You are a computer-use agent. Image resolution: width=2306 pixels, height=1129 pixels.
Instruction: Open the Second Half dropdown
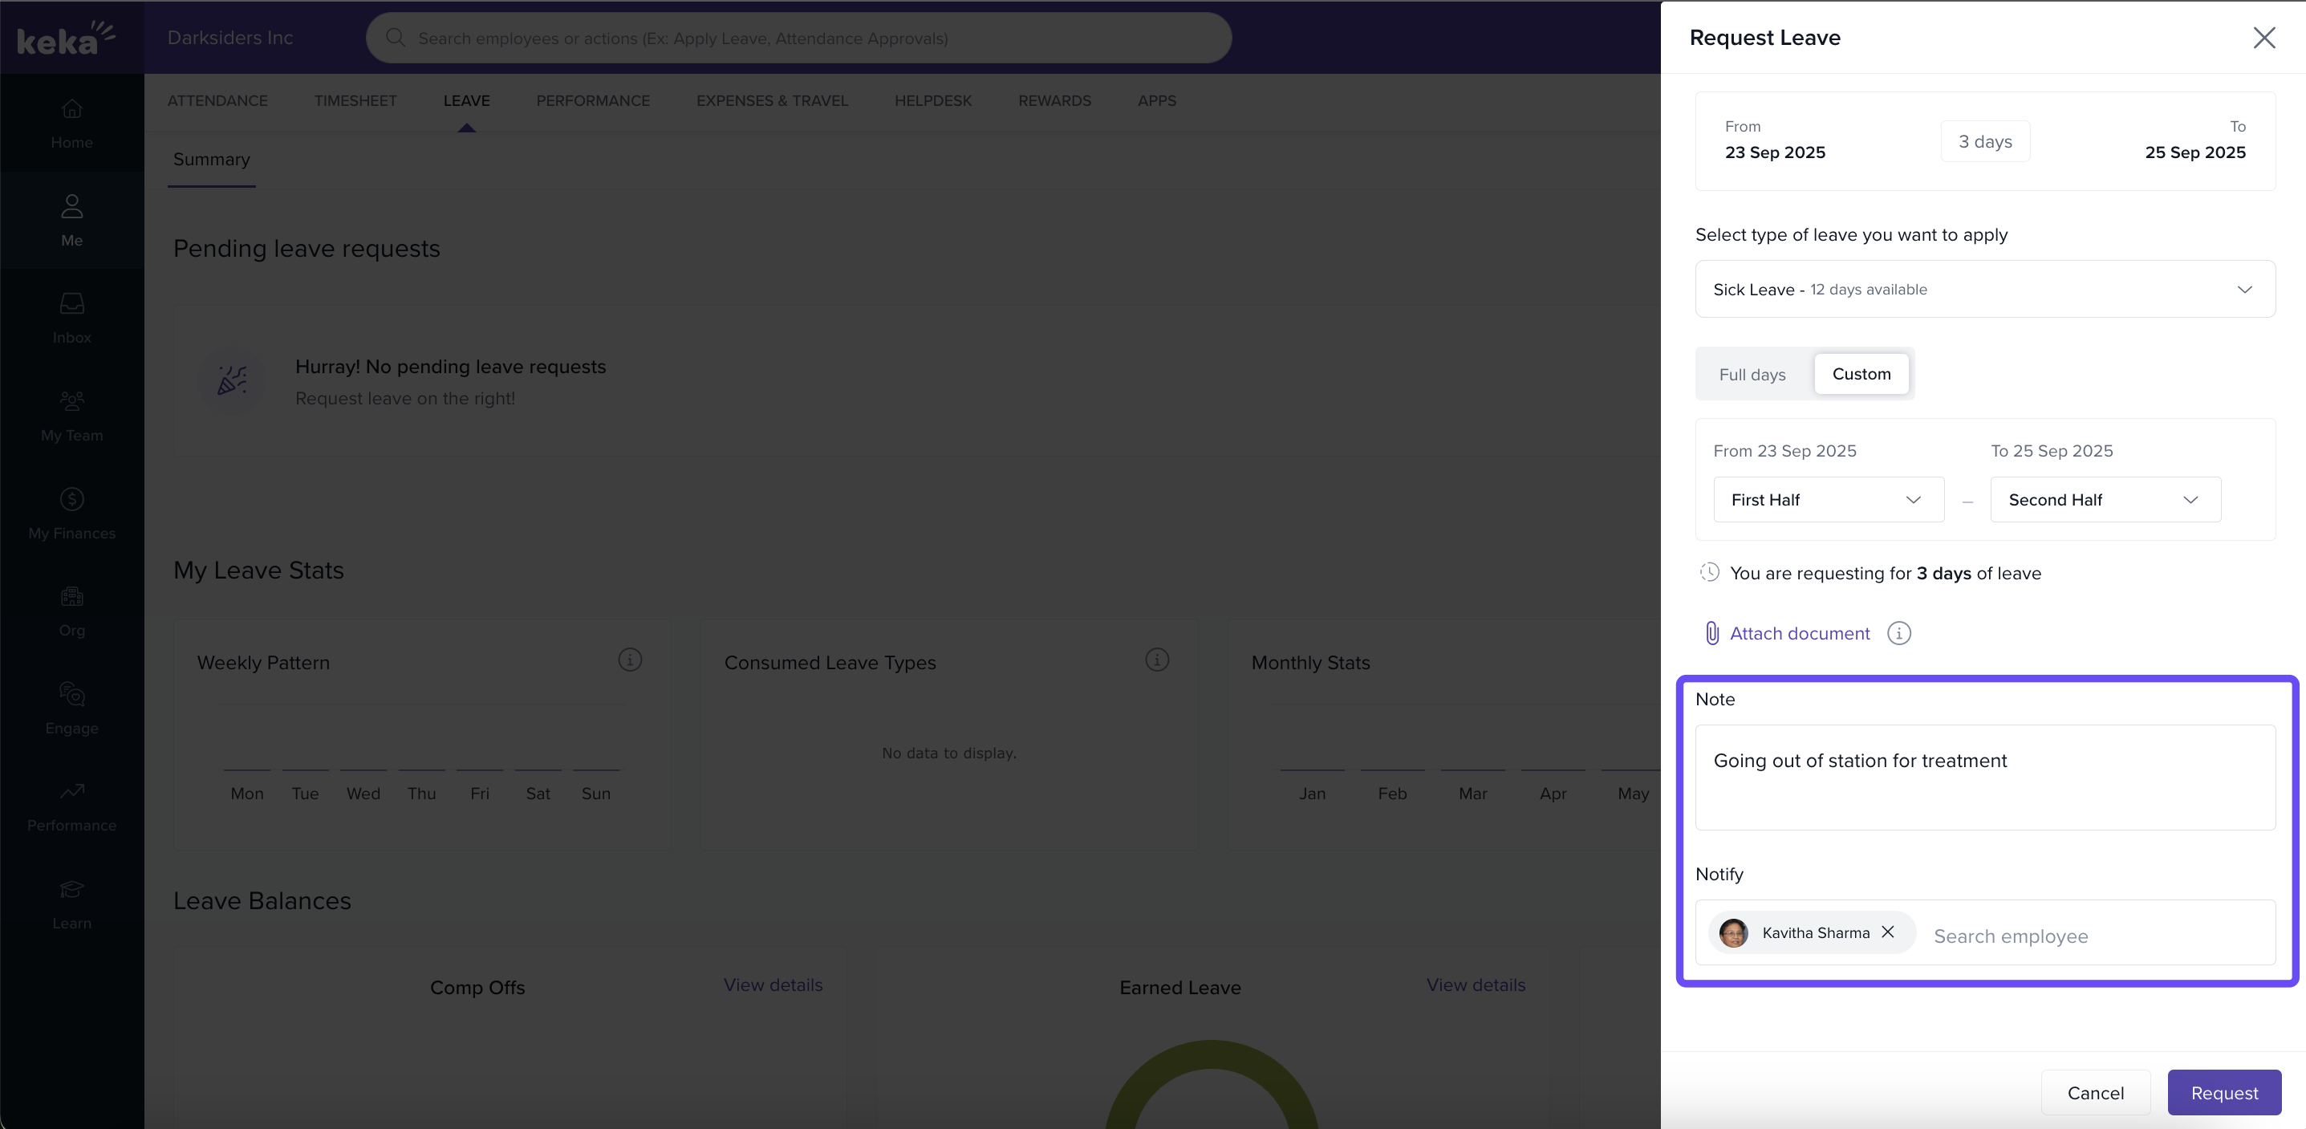pos(2105,500)
